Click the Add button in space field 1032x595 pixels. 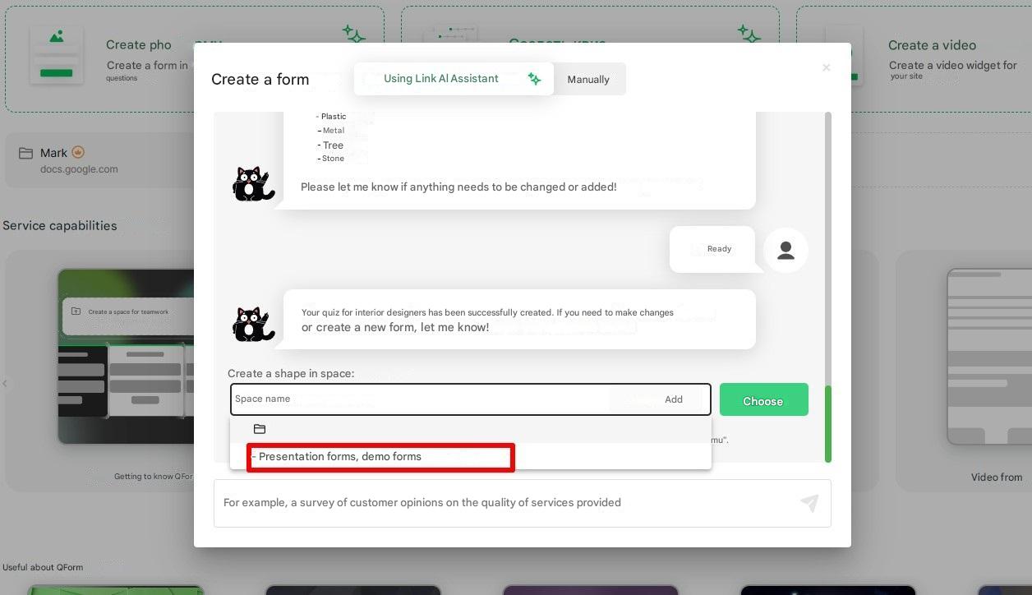[x=673, y=399]
